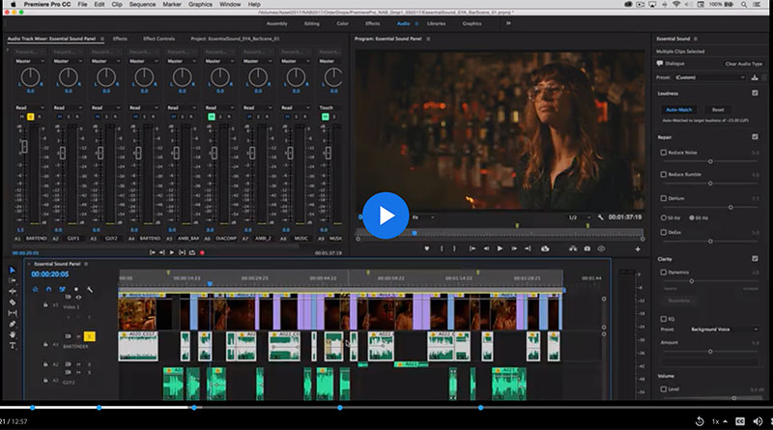Select the Slip tool
773x430 pixels.
(13, 313)
